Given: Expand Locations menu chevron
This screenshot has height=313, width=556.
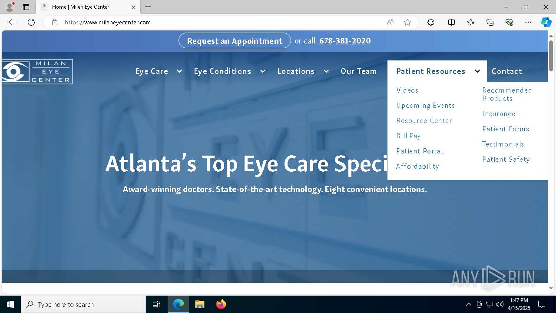Looking at the screenshot, I should (x=326, y=71).
